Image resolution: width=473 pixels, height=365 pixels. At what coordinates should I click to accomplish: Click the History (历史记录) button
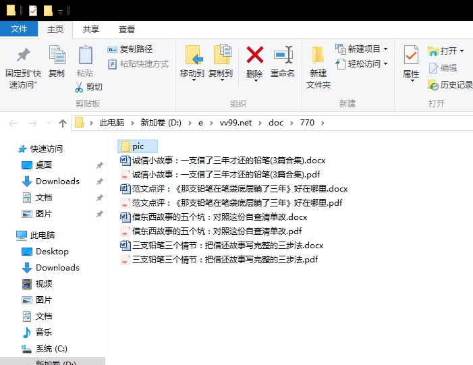(450, 85)
